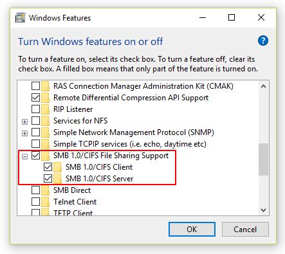
Task: Click the Simple TCPIP services folder icon
Action: tap(45, 144)
